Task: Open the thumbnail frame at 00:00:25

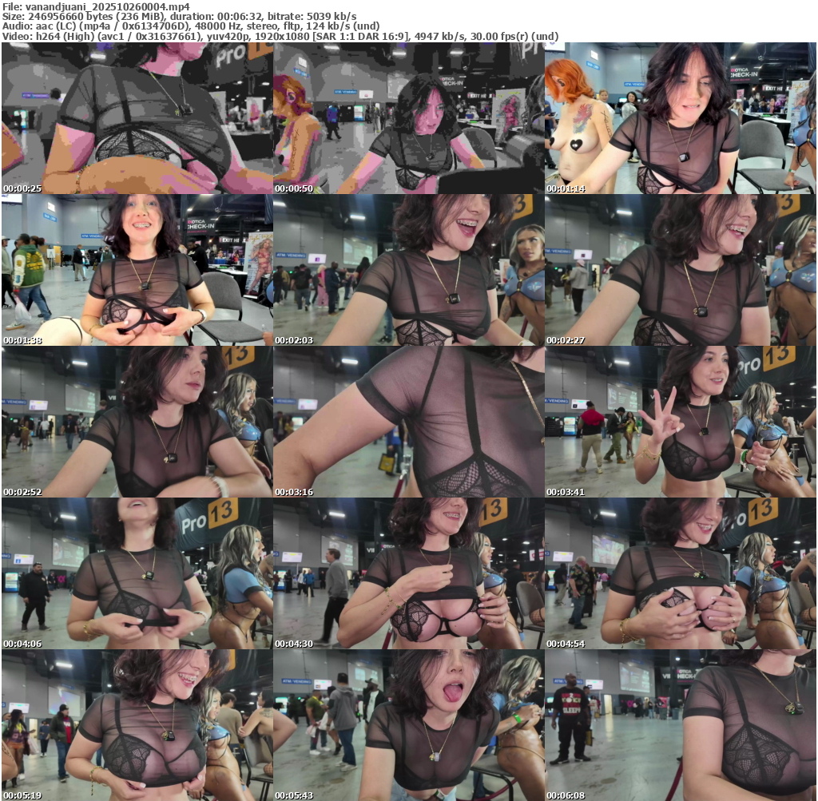Action: (137, 118)
